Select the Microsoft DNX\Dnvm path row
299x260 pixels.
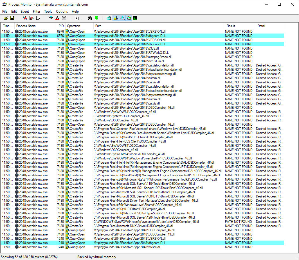click(133, 226)
